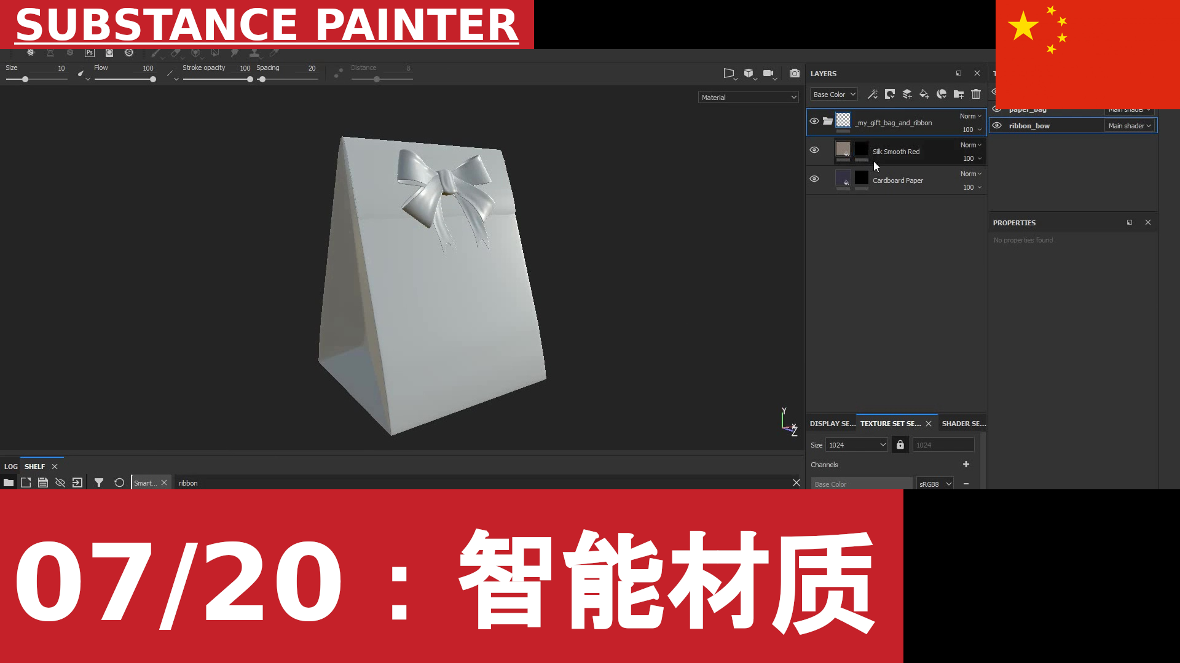Add a channel with the plus button
Screen dimensions: 1180x663
point(966,464)
